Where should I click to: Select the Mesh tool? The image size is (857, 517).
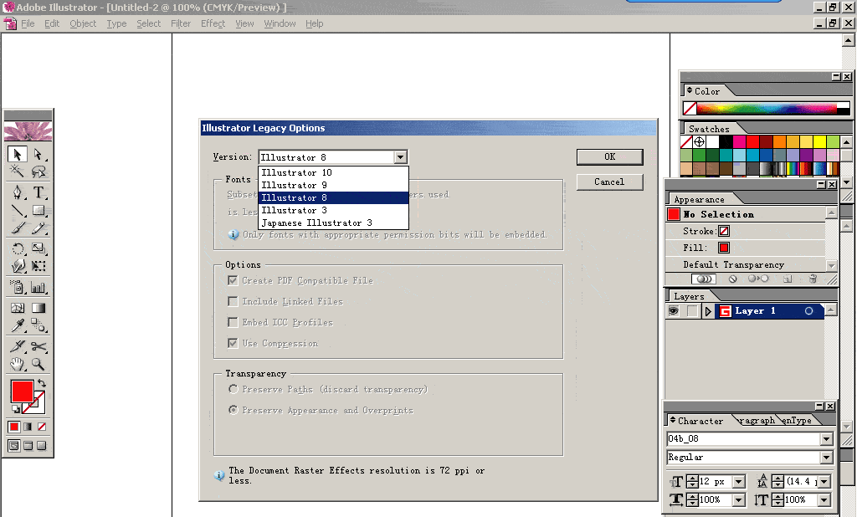pos(17,308)
